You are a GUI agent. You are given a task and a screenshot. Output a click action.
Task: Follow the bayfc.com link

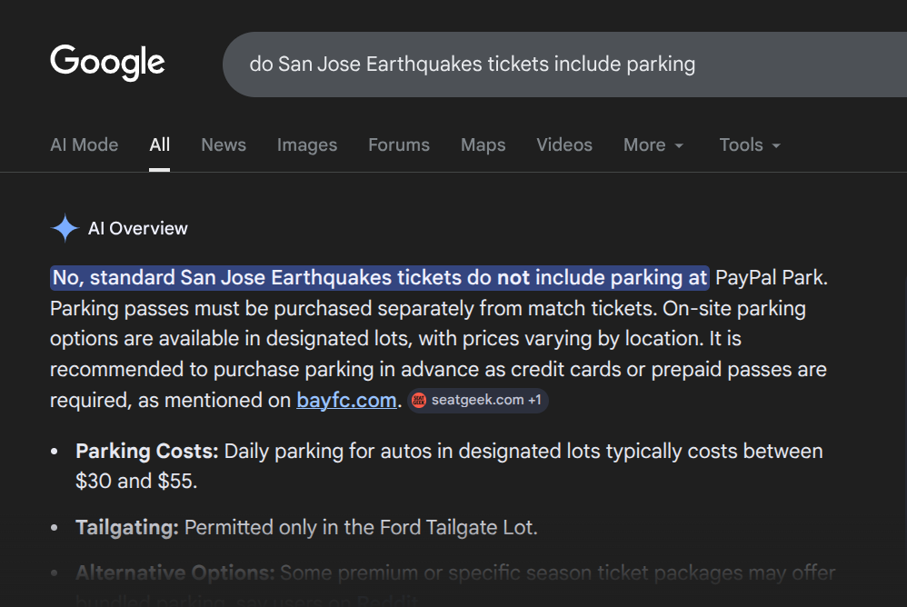[x=346, y=401]
